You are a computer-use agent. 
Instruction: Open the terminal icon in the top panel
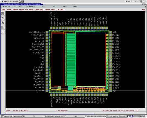point(22,1)
